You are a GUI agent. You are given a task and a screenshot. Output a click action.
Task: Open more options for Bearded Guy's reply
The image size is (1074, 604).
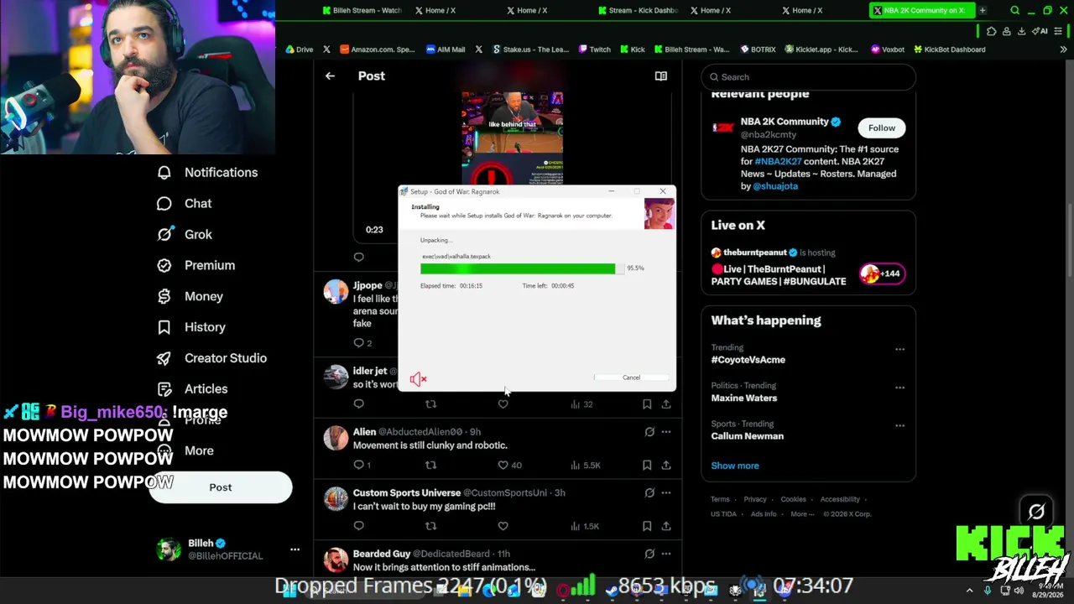click(x=666, y=554)
